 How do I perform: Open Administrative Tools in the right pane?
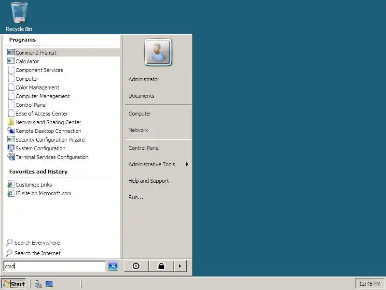click(152, 164)
